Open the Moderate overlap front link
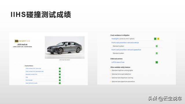This screenshot has width=185, height=104. pos(32,74)
